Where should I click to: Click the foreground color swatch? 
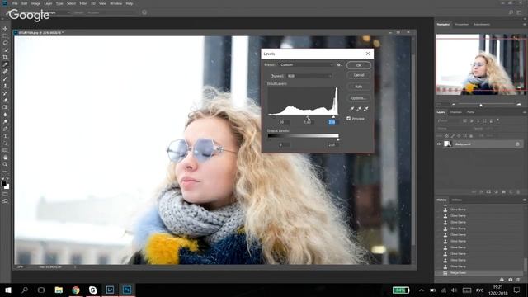(3, 184)
